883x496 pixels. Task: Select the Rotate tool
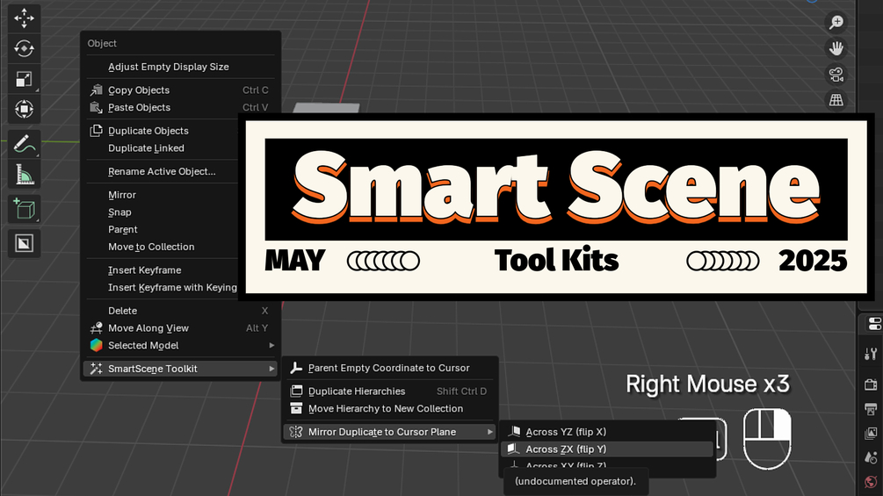coord(24,48)
